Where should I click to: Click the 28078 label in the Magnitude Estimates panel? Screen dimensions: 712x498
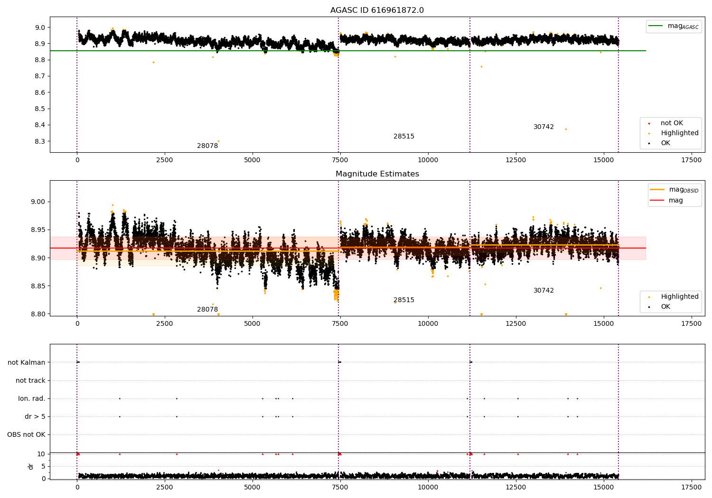pos(207,310)
